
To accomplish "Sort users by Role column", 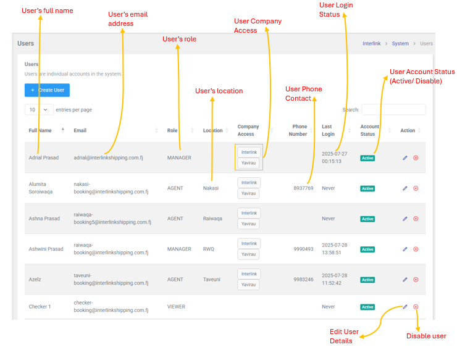I will (172, 130).
